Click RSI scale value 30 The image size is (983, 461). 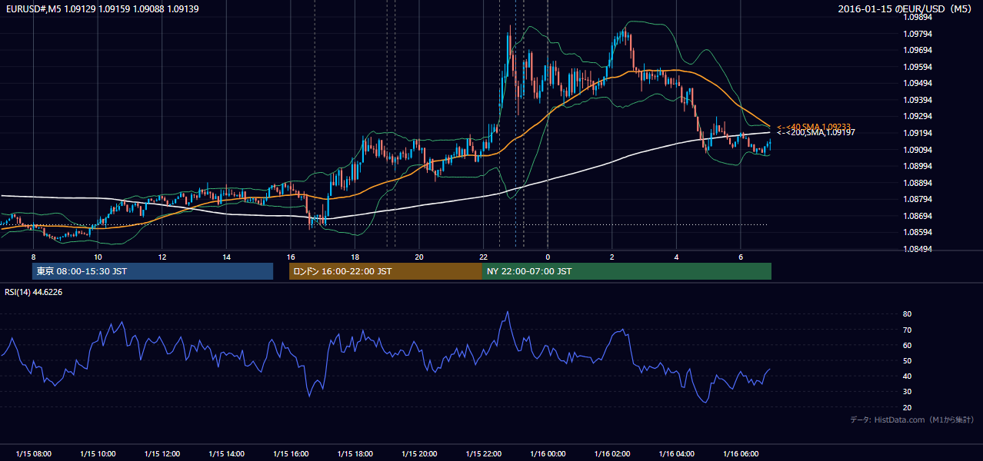tap(908, 392)
